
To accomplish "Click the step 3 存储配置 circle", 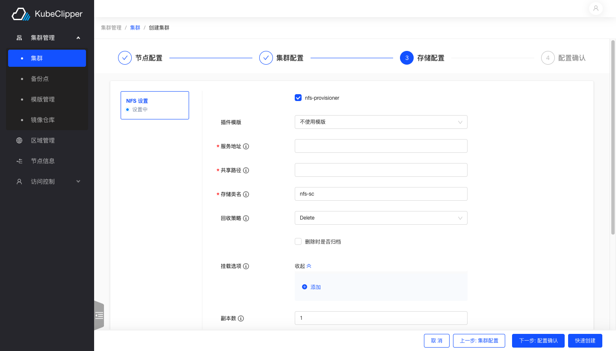I will [407, 58].
